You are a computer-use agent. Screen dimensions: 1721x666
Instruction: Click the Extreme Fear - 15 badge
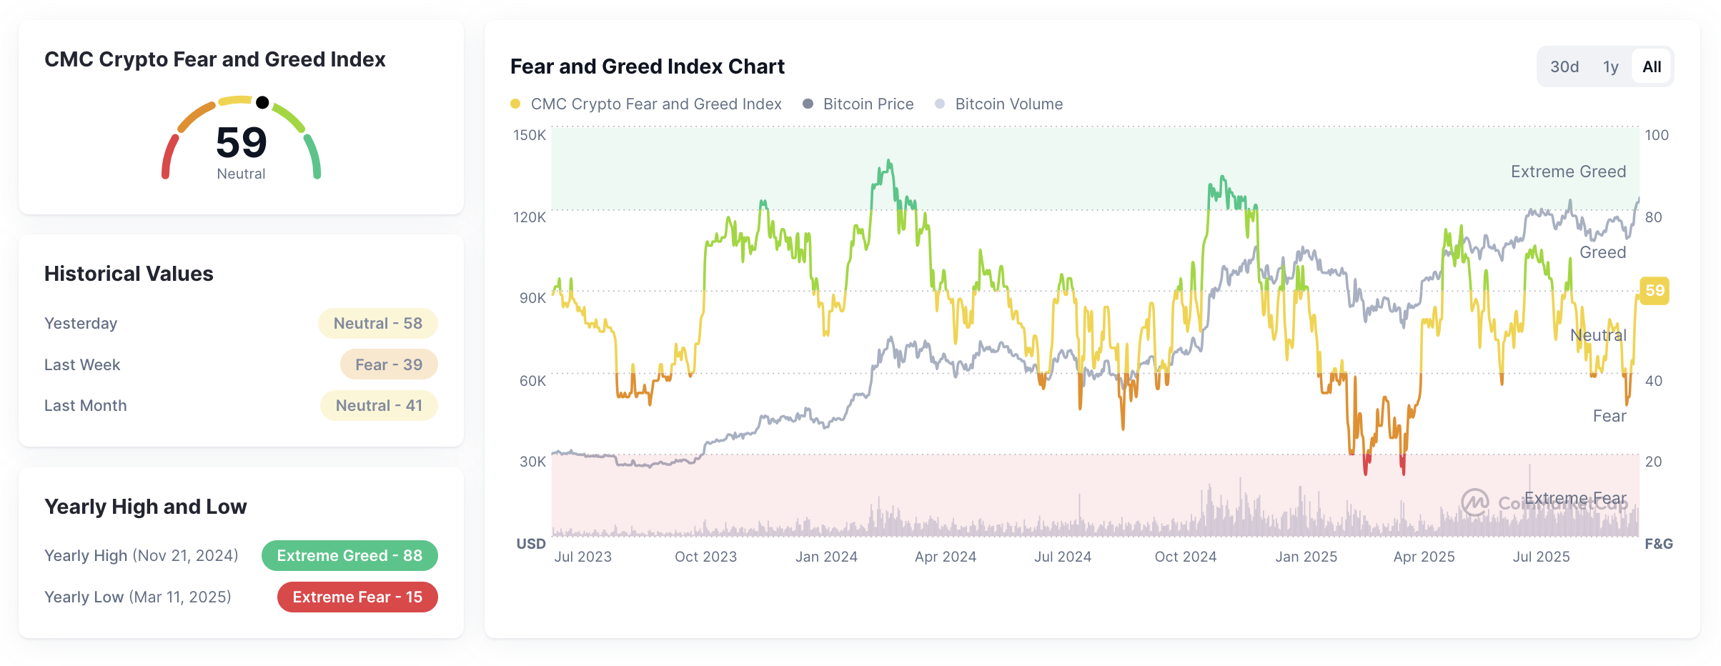tap(357, 597)
